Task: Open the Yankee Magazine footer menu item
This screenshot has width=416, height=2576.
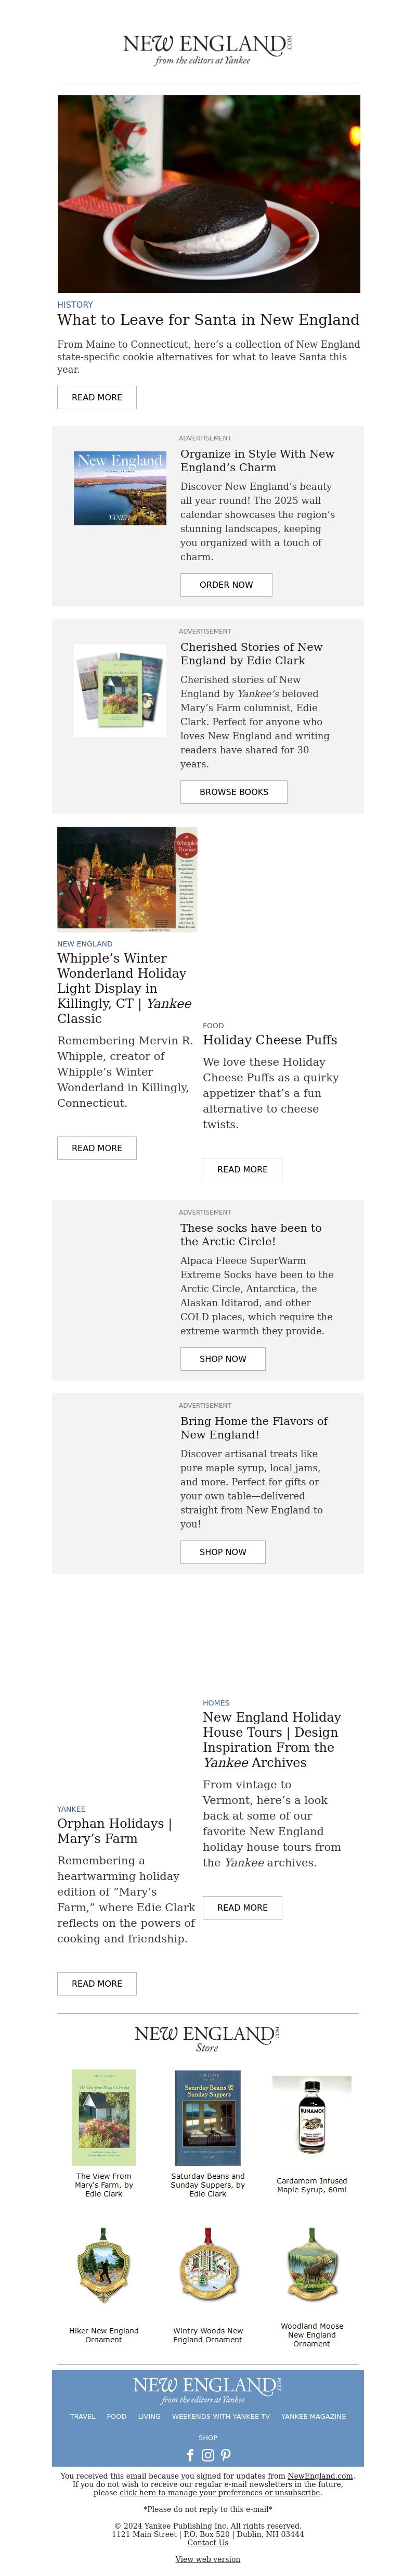Action: point(314,2416)
